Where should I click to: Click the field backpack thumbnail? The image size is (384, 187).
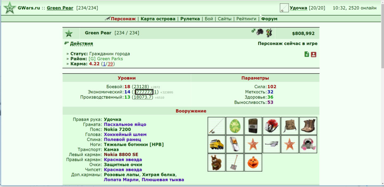[290, 126]
